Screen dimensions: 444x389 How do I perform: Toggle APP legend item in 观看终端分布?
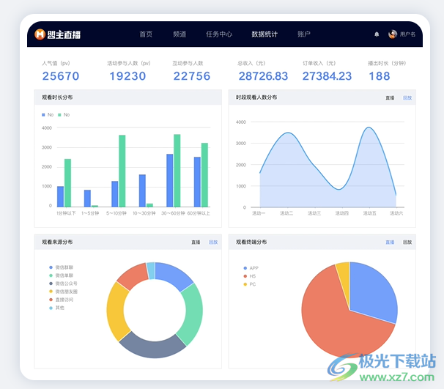[251, 268]
